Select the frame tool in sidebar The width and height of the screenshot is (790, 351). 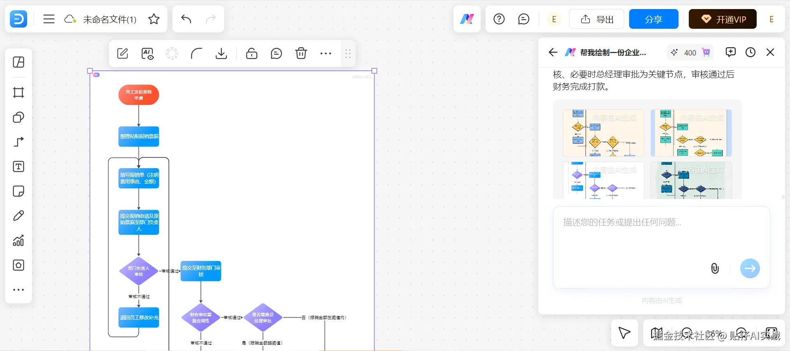click(x=19, y=92)
